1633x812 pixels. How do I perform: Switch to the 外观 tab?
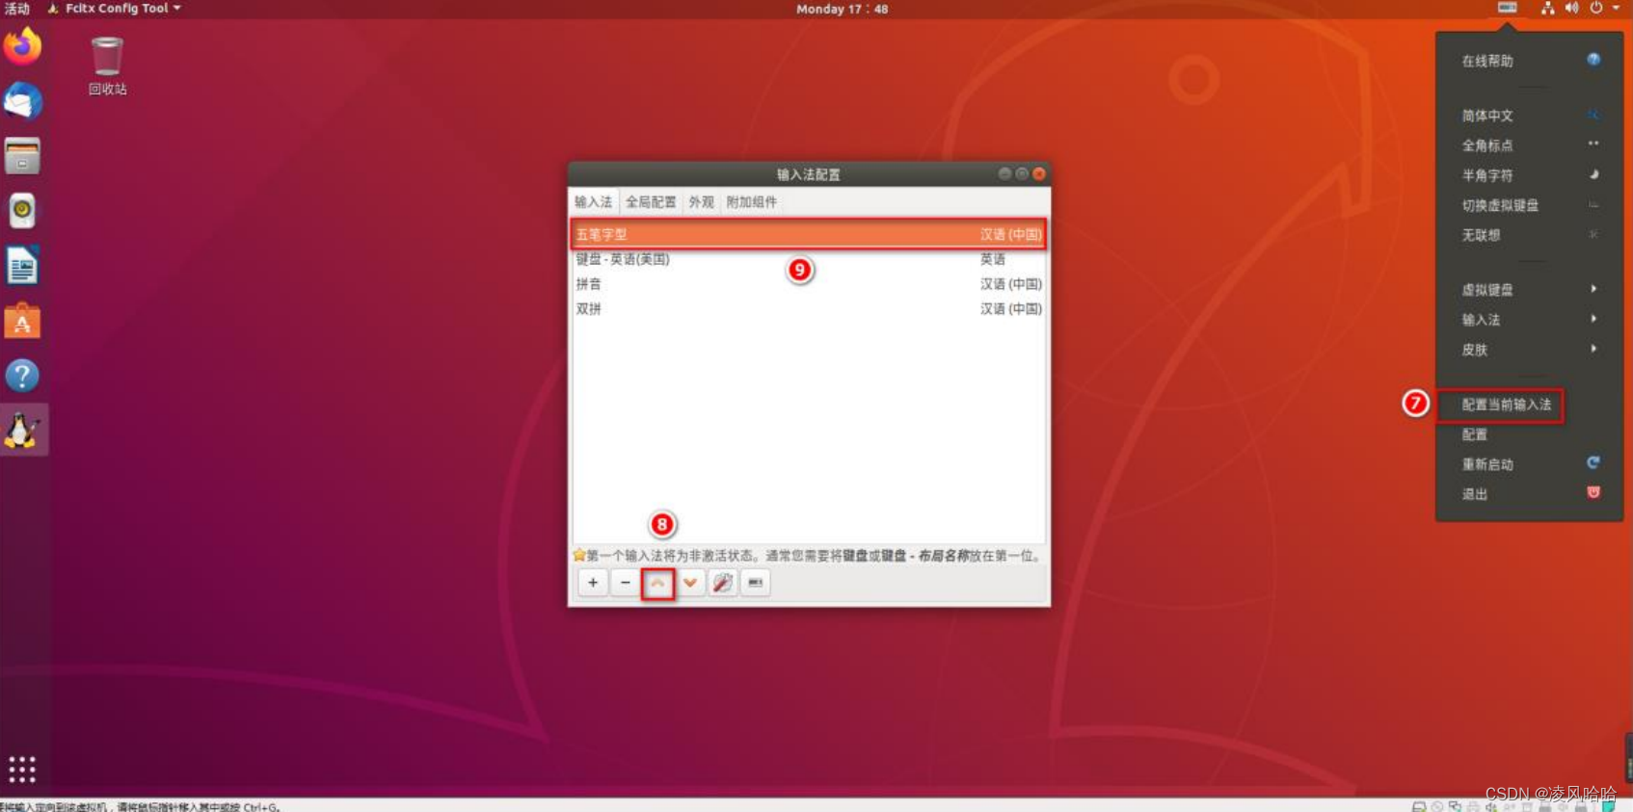(702, 202)
